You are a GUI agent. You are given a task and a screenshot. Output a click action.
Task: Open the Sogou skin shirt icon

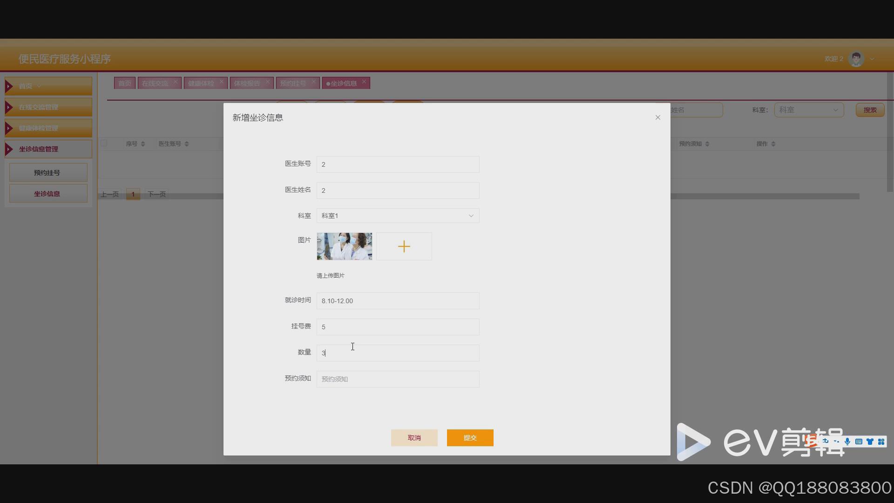[x=870, y=442]
